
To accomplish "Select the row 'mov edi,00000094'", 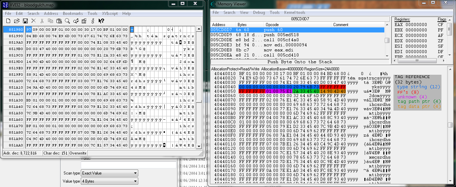I will click(x=297, y=45).
